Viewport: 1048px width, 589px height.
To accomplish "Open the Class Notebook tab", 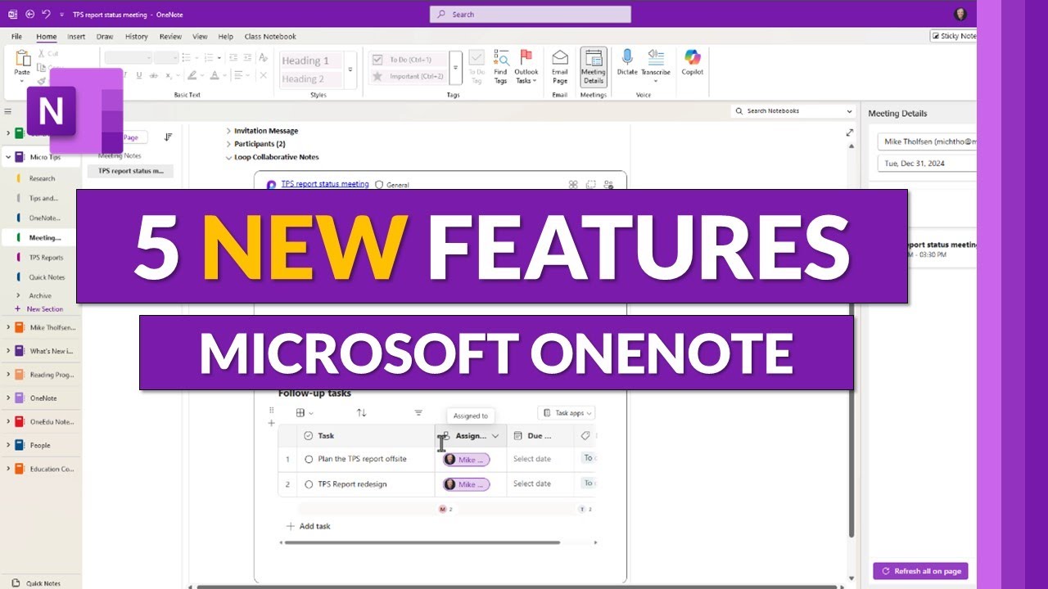I will 270,37.
